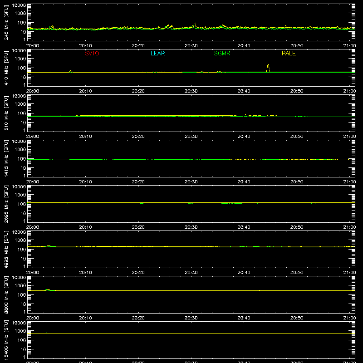Click 20:20 label below the 8800 MHz plot
Image resolution: width=363 pixels, height=363 pixels.
point(138,318)
